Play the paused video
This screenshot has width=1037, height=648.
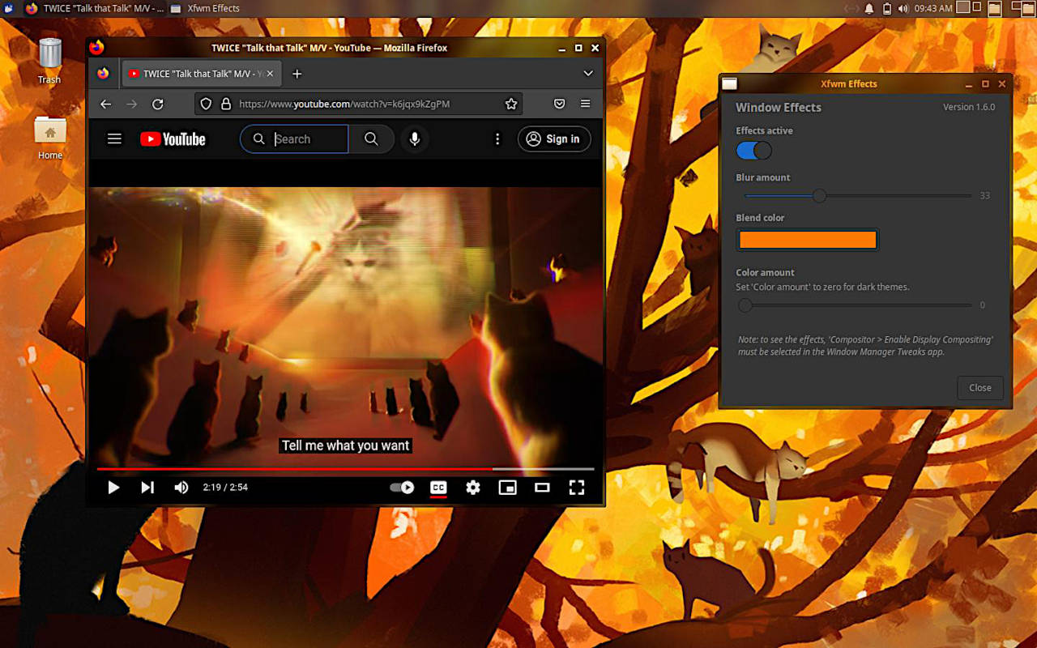(113, 488)
